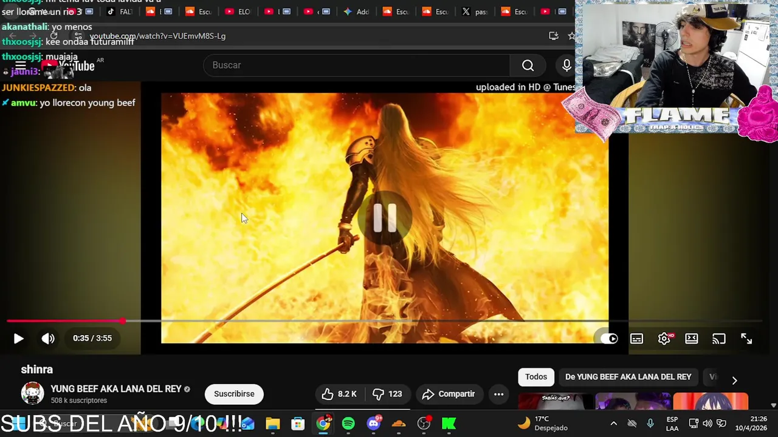Viewport: 778px width, 437px height.
Task: Toggle the autoplay switch in player
Action: 608,339
